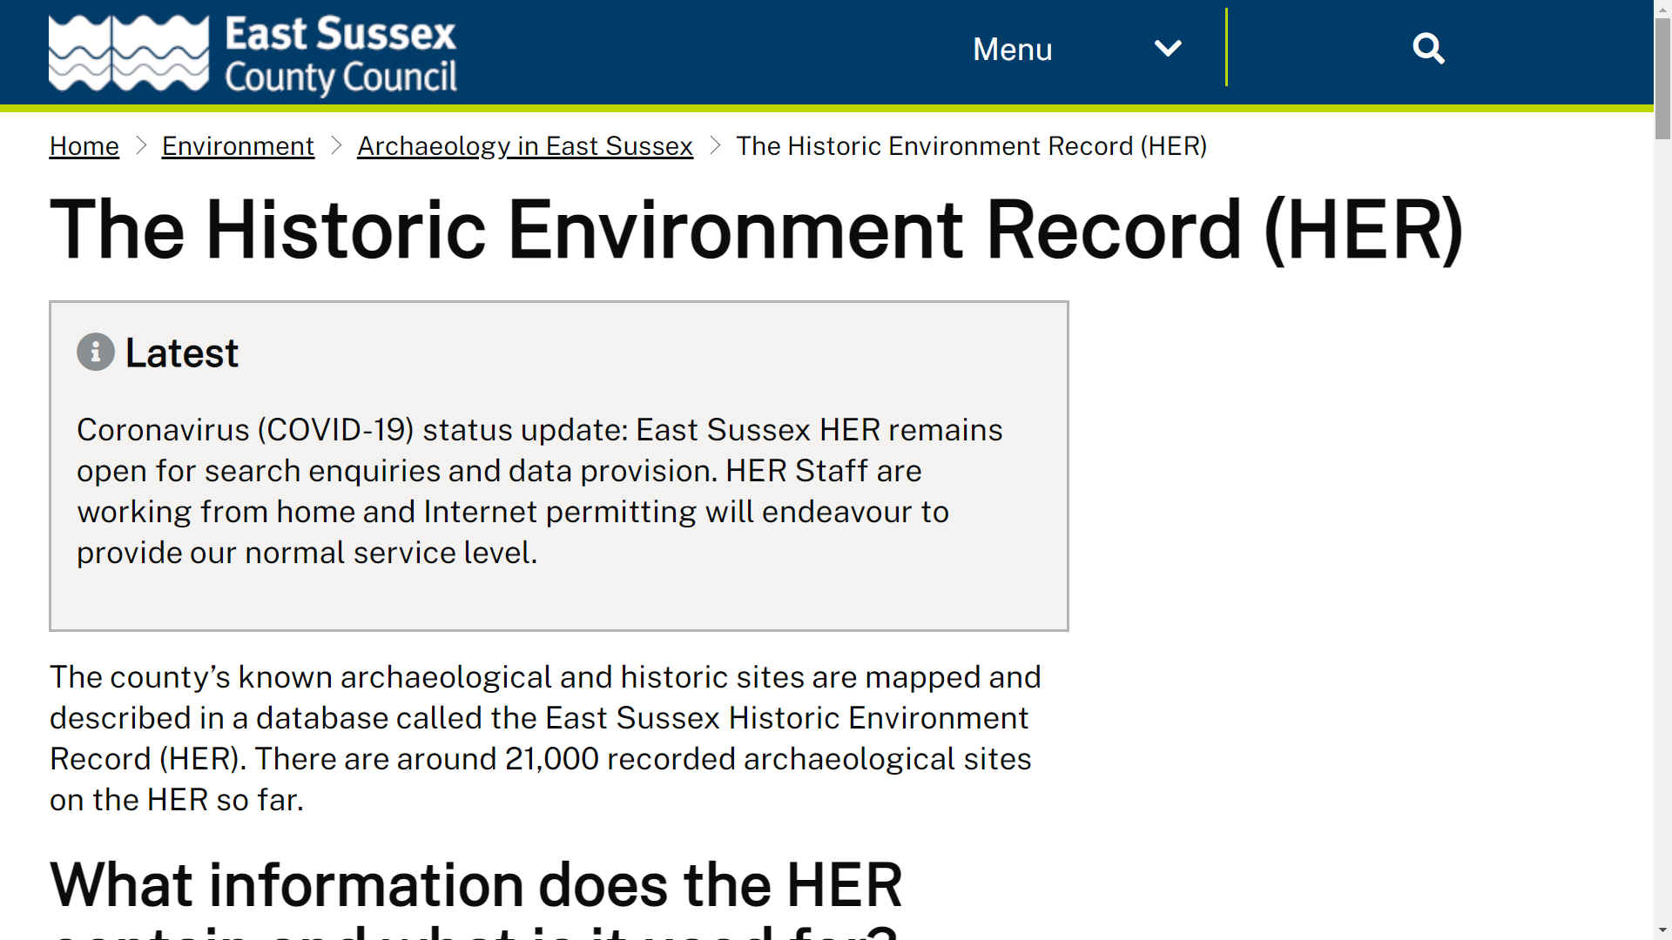The height and width of the screenshot is (940, 1672).
Task: Click the current page breadcrumb text
Action: point(971,146)
